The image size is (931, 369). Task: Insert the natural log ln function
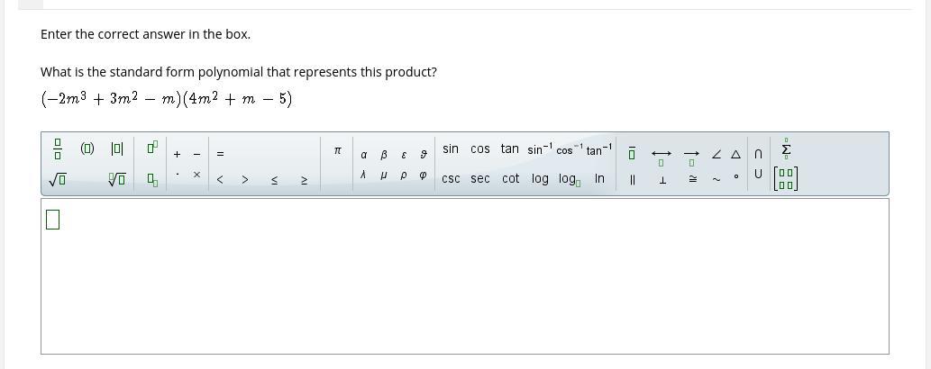coord(599,179)
